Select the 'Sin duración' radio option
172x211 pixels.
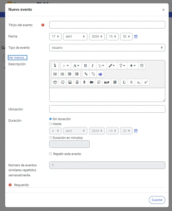pyautogui.click(x=50, y=119)
